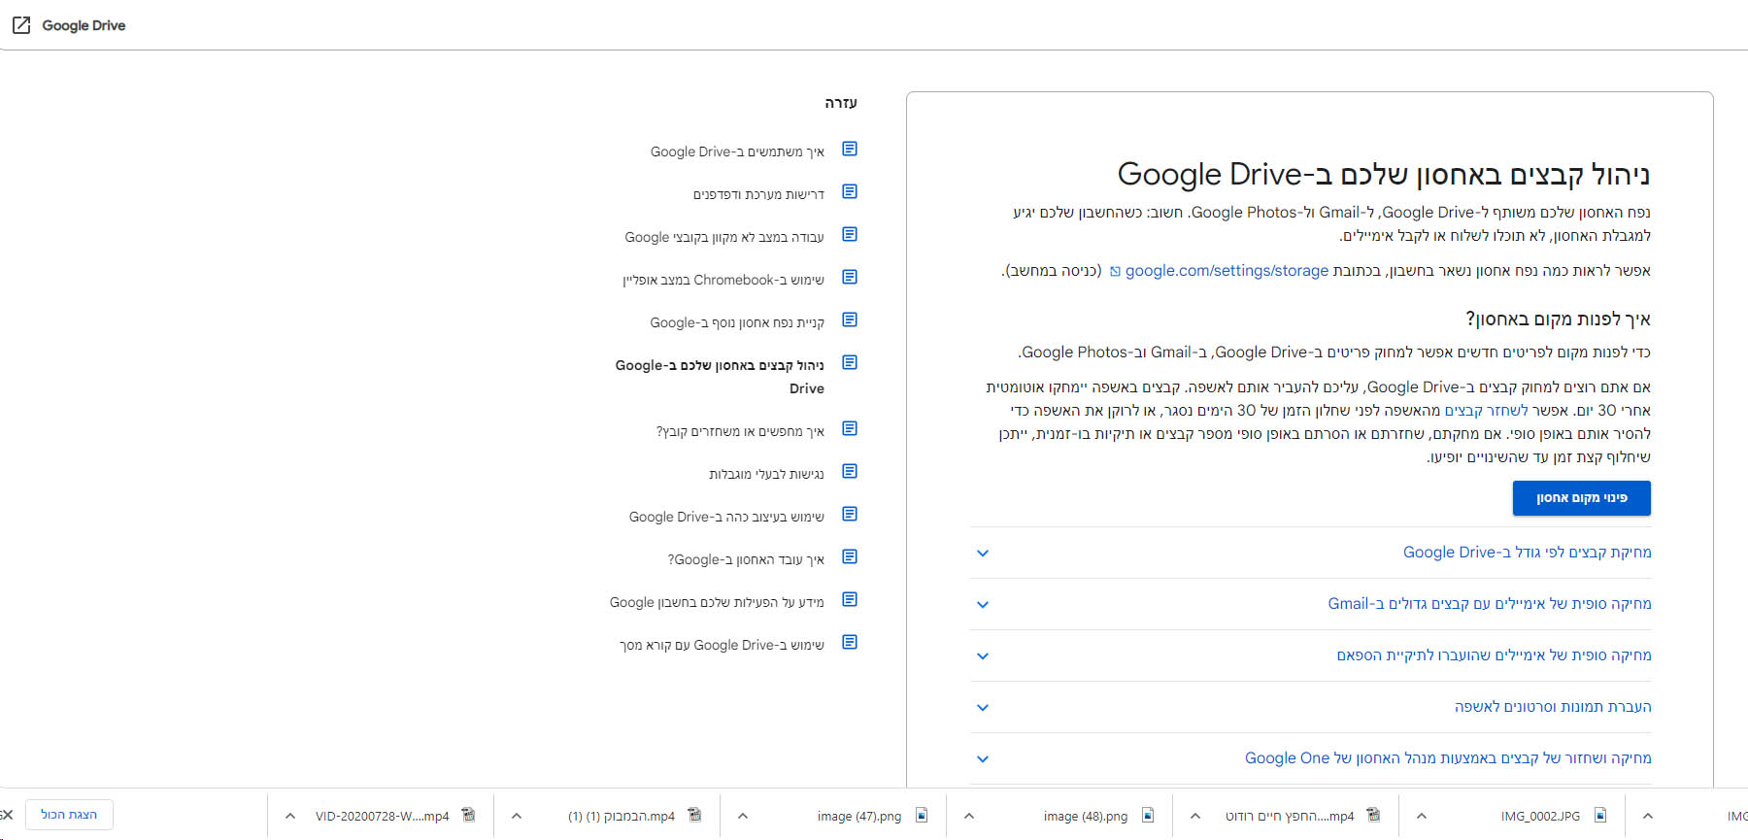Open the article icon beside 'נגישות לבעלי מוגבלות'
This screenshot has width=1748, height=840.
[x=850, y=471]
